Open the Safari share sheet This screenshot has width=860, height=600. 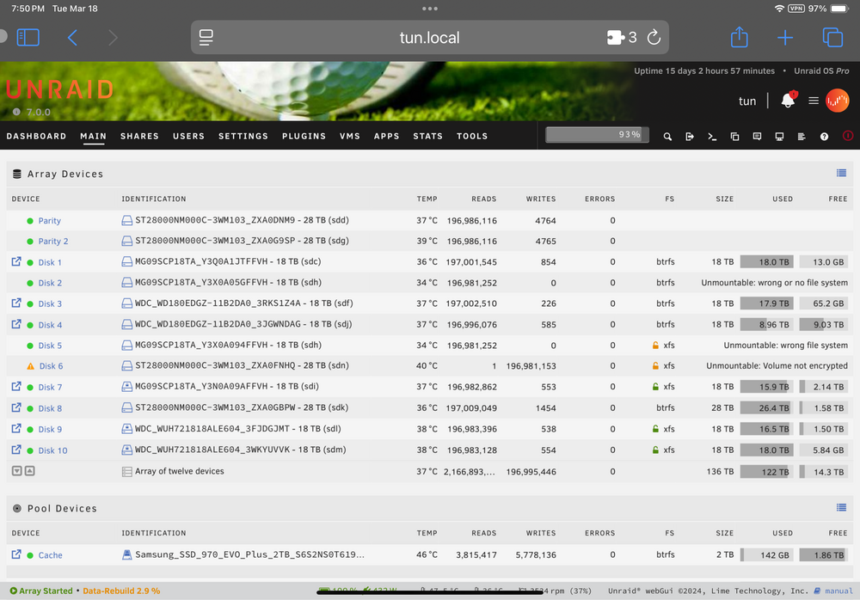(740, 37)
